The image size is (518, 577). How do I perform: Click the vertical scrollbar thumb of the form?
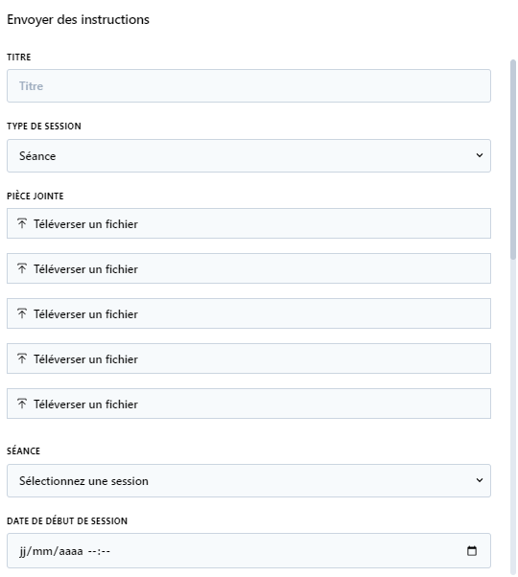[513, 159]
